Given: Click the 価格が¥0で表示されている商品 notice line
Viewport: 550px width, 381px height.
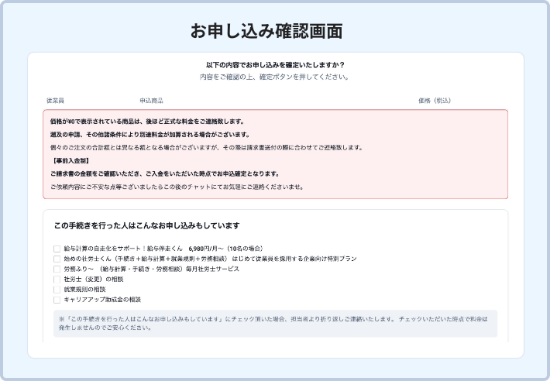Looking at the screenshot, I should [147, 122].
